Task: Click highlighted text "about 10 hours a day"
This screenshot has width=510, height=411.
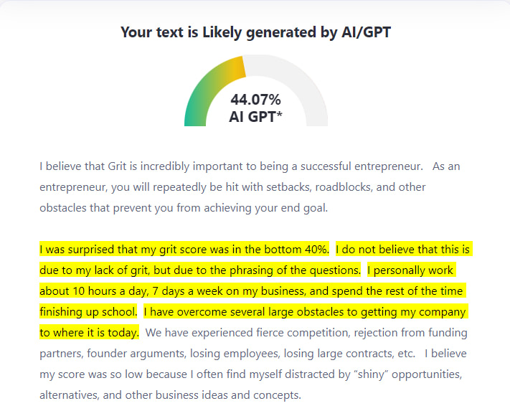Action: click(x=94, y=291)
